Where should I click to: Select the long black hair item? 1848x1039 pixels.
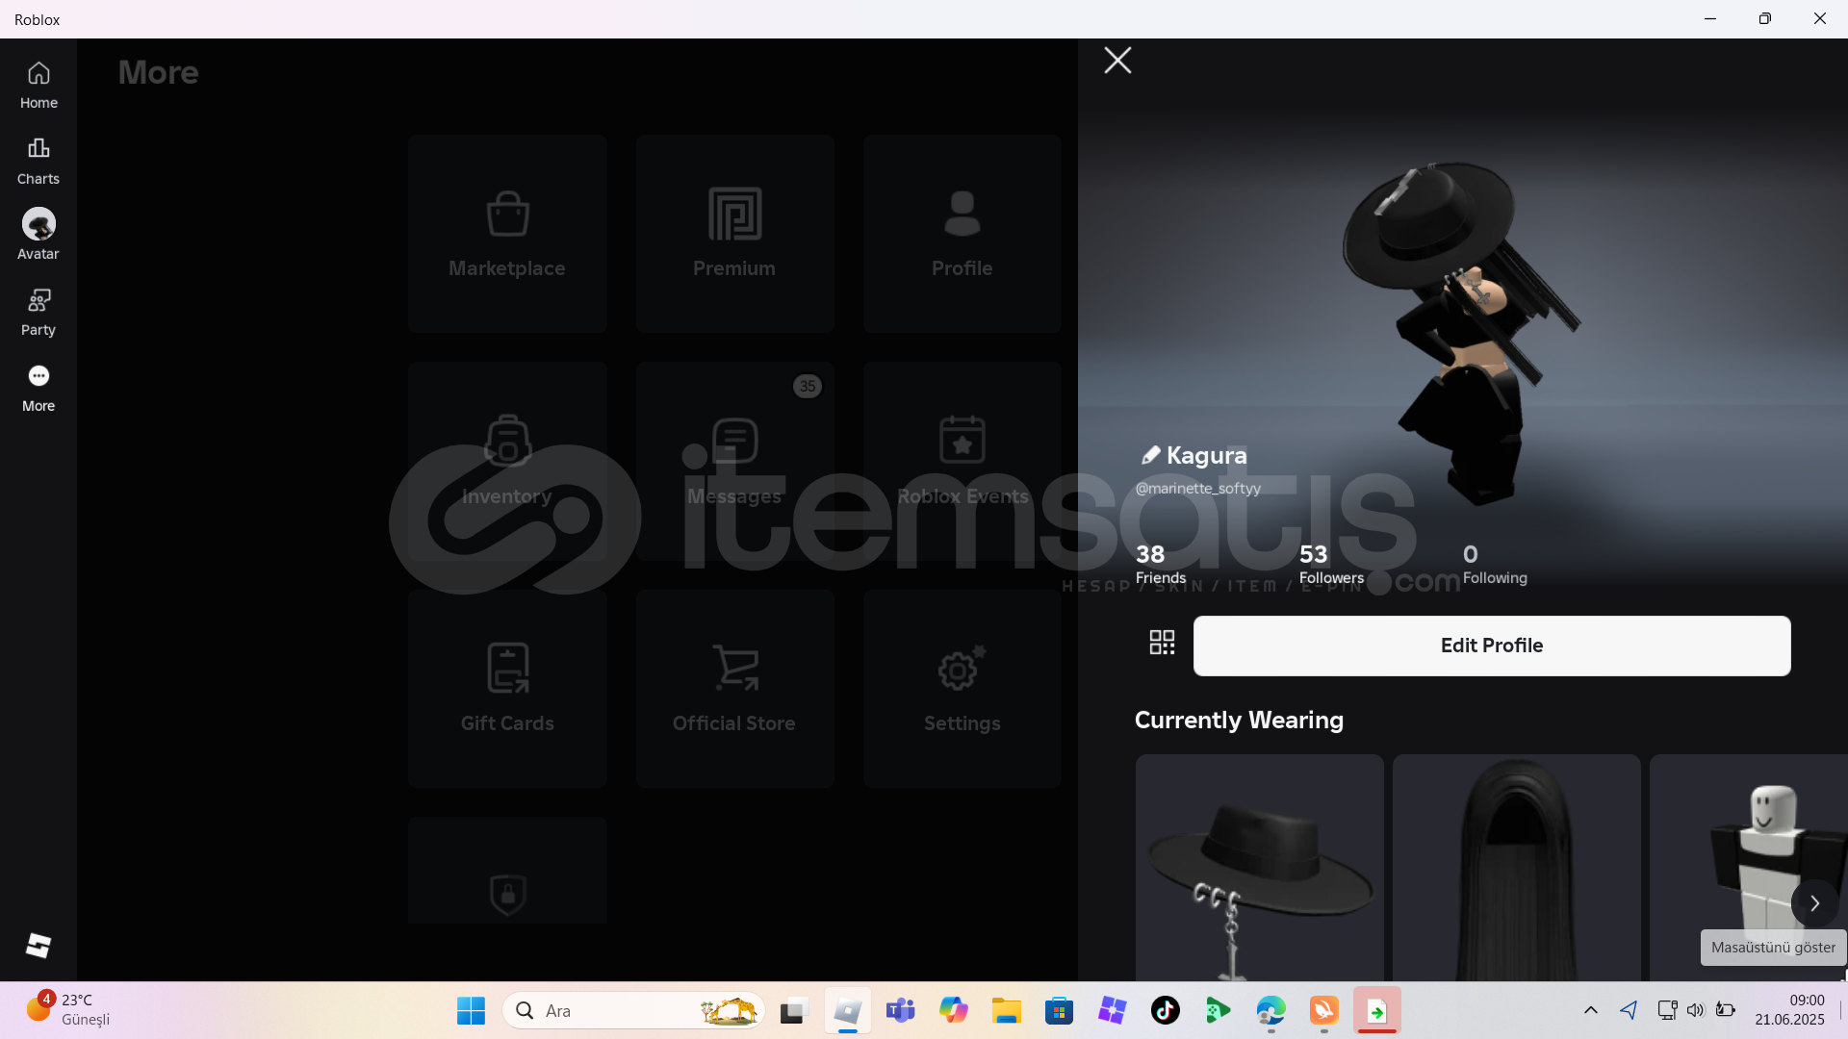(x=1516, y=868)
